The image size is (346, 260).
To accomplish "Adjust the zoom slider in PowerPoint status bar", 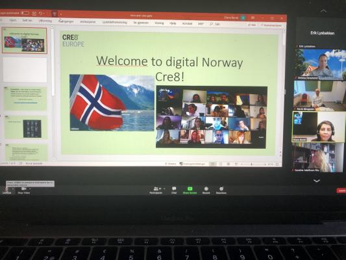I will (x=252, y=164).
